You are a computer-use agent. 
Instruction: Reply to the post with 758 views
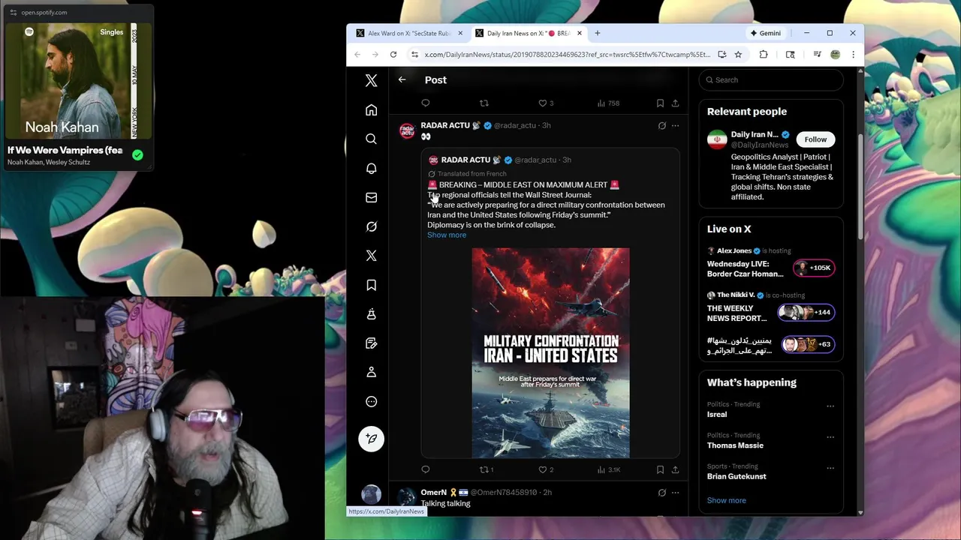[x=426, y=103]
